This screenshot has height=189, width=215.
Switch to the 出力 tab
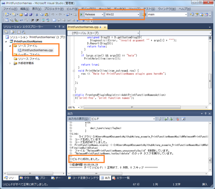click(x=105, y=178)
